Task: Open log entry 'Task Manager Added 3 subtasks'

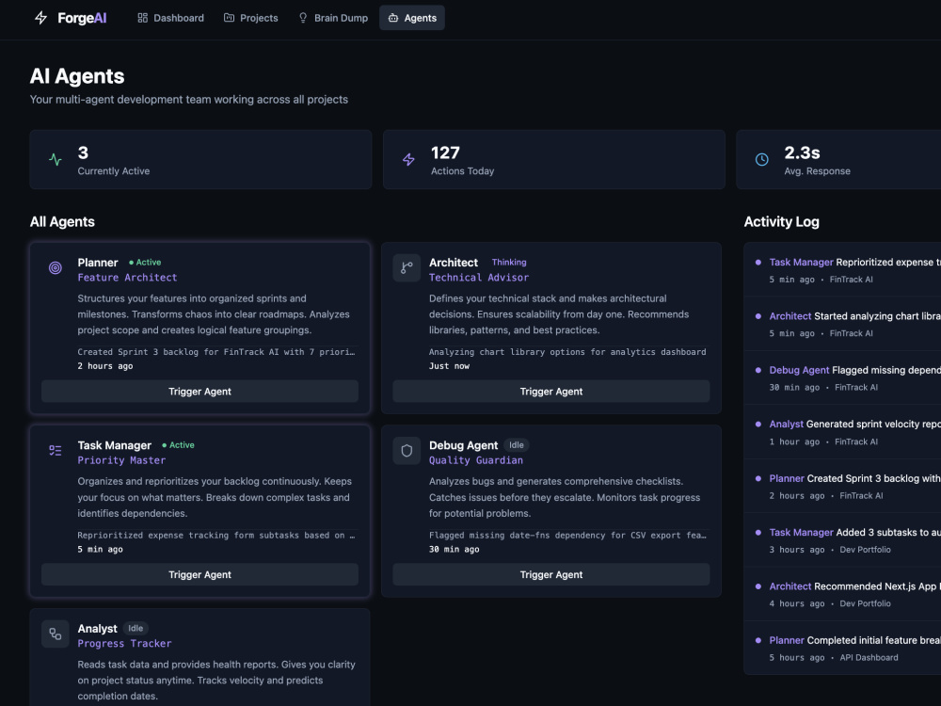Action: [842, 540]
